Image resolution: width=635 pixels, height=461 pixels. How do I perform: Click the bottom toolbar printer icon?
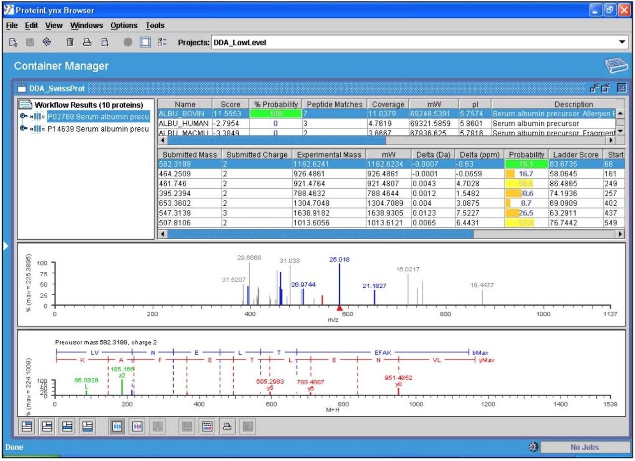click(x=228, y=426)
